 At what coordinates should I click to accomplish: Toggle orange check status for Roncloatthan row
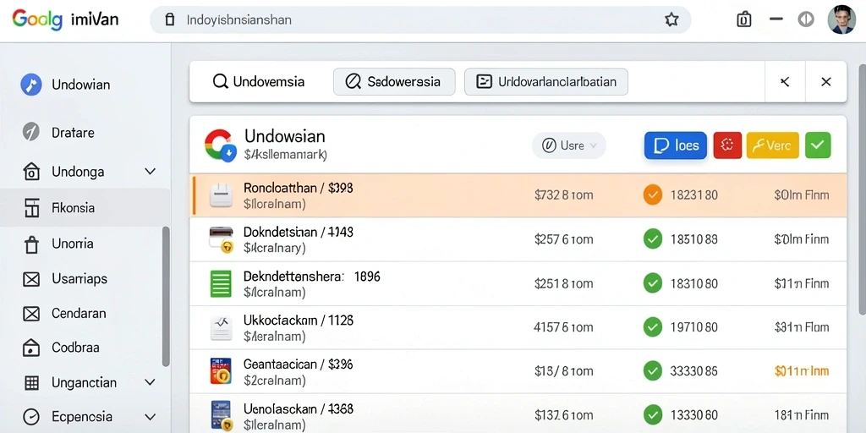(x=653, y=195)
